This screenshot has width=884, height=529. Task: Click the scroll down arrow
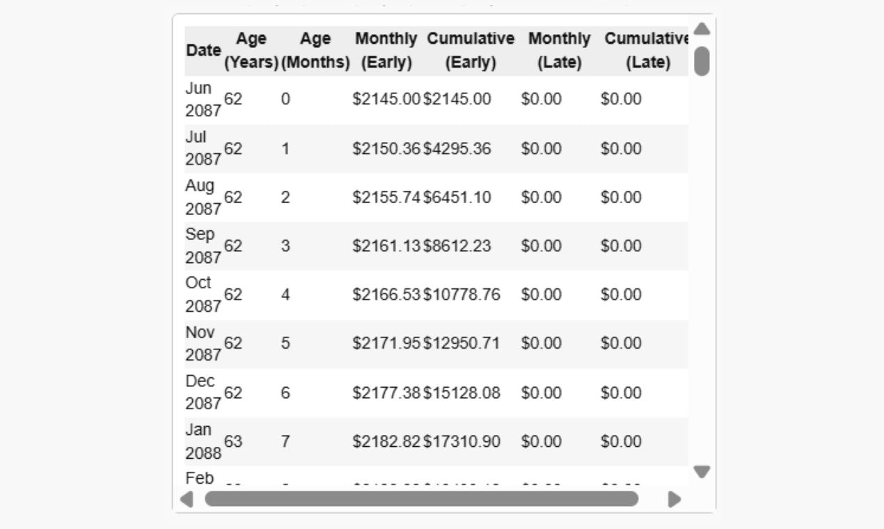(x=702, y=472)
